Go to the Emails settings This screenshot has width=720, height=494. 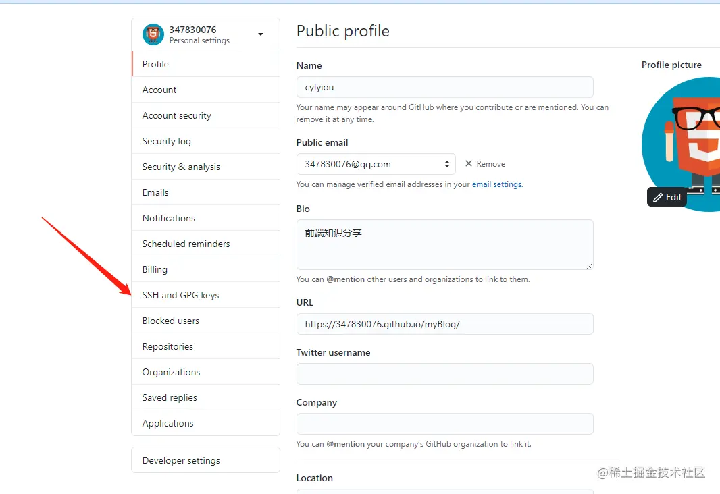coord(206,192)
